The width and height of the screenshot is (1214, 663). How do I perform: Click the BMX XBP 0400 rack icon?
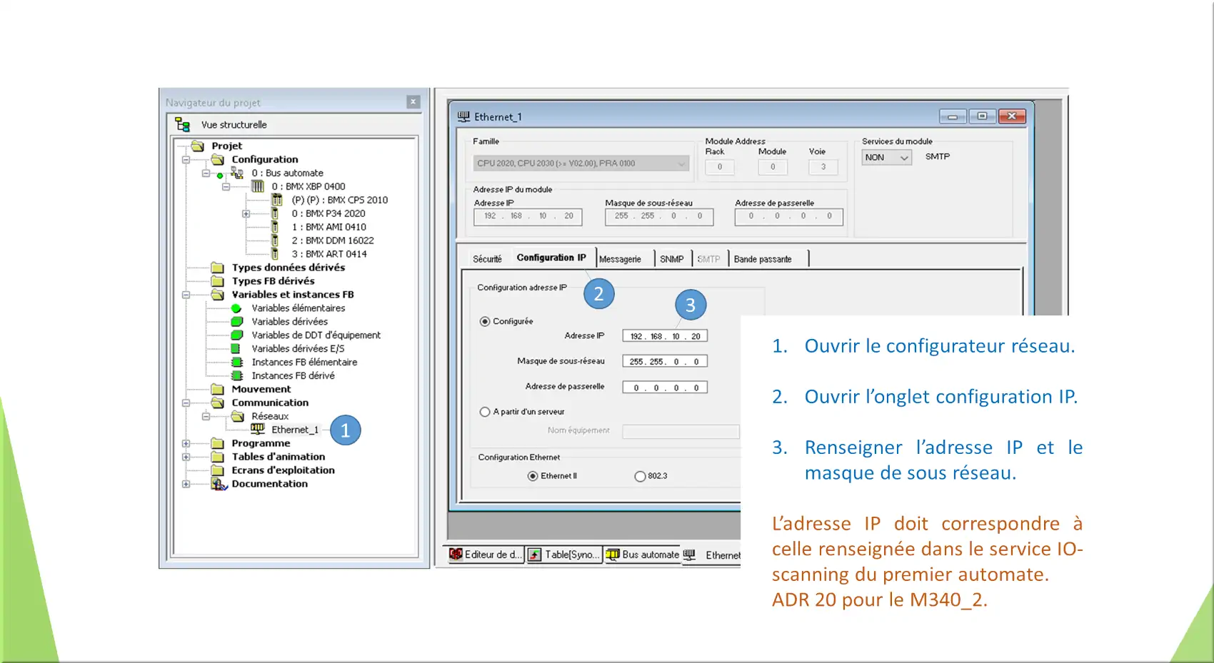(x=258, y=186)
